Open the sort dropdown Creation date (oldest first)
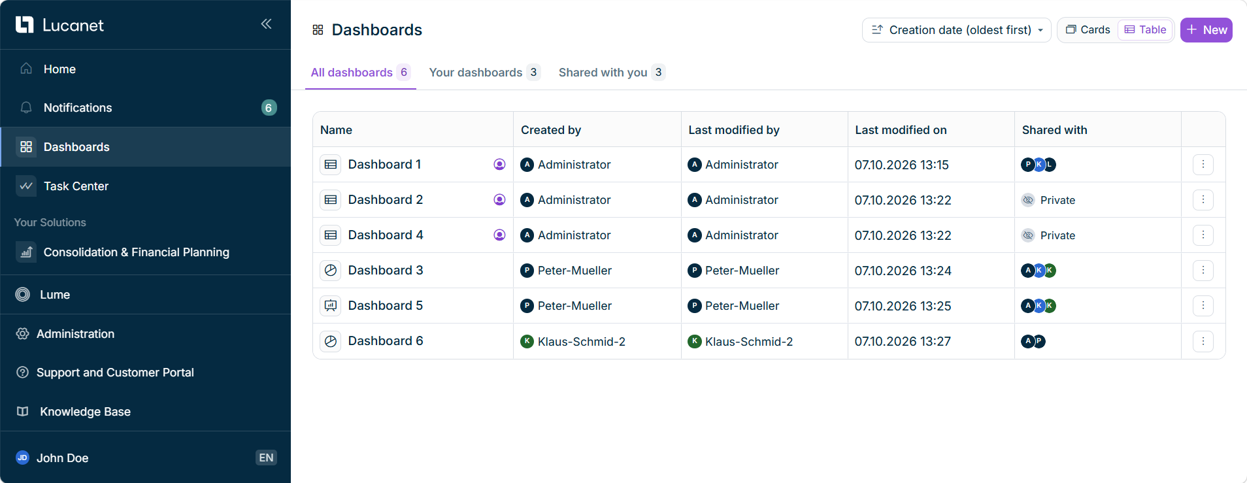The height and width of the screenshot is (483, 1247). click(x=956, y=30)
